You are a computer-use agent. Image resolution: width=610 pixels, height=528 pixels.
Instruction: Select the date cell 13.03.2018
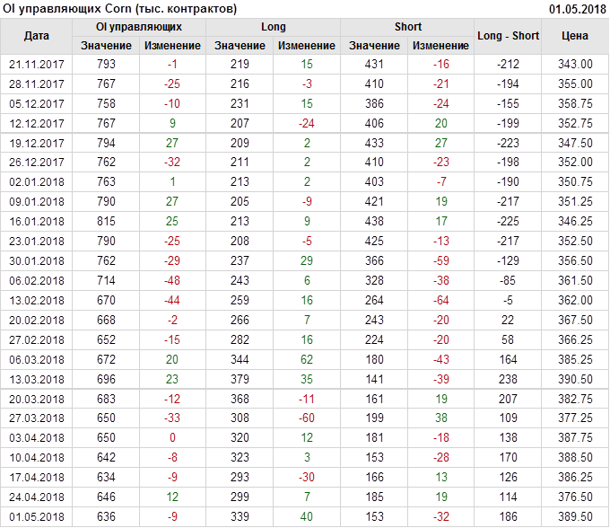[37, 380]
